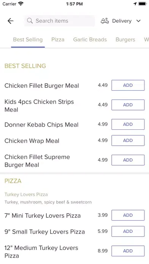Image resolution: width=149 pixels, height=264 pixels.
Task: Expand the Delivery chevron dropdown
Action: [138, 21]
